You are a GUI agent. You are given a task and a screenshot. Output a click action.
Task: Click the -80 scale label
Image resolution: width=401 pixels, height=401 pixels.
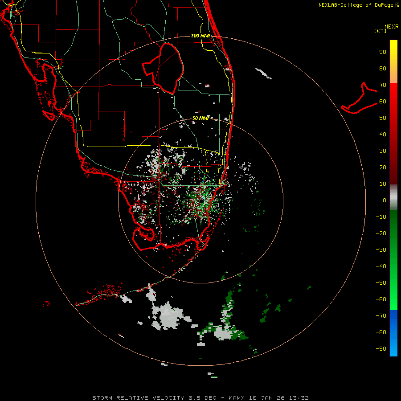coord(381,332)
